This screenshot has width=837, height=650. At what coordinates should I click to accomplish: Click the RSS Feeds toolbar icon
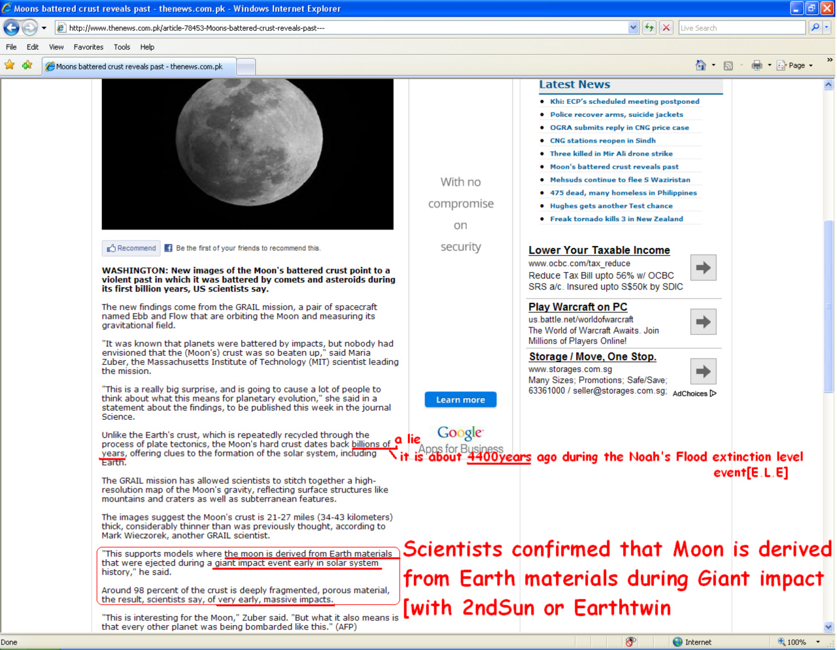click(728, 65)
